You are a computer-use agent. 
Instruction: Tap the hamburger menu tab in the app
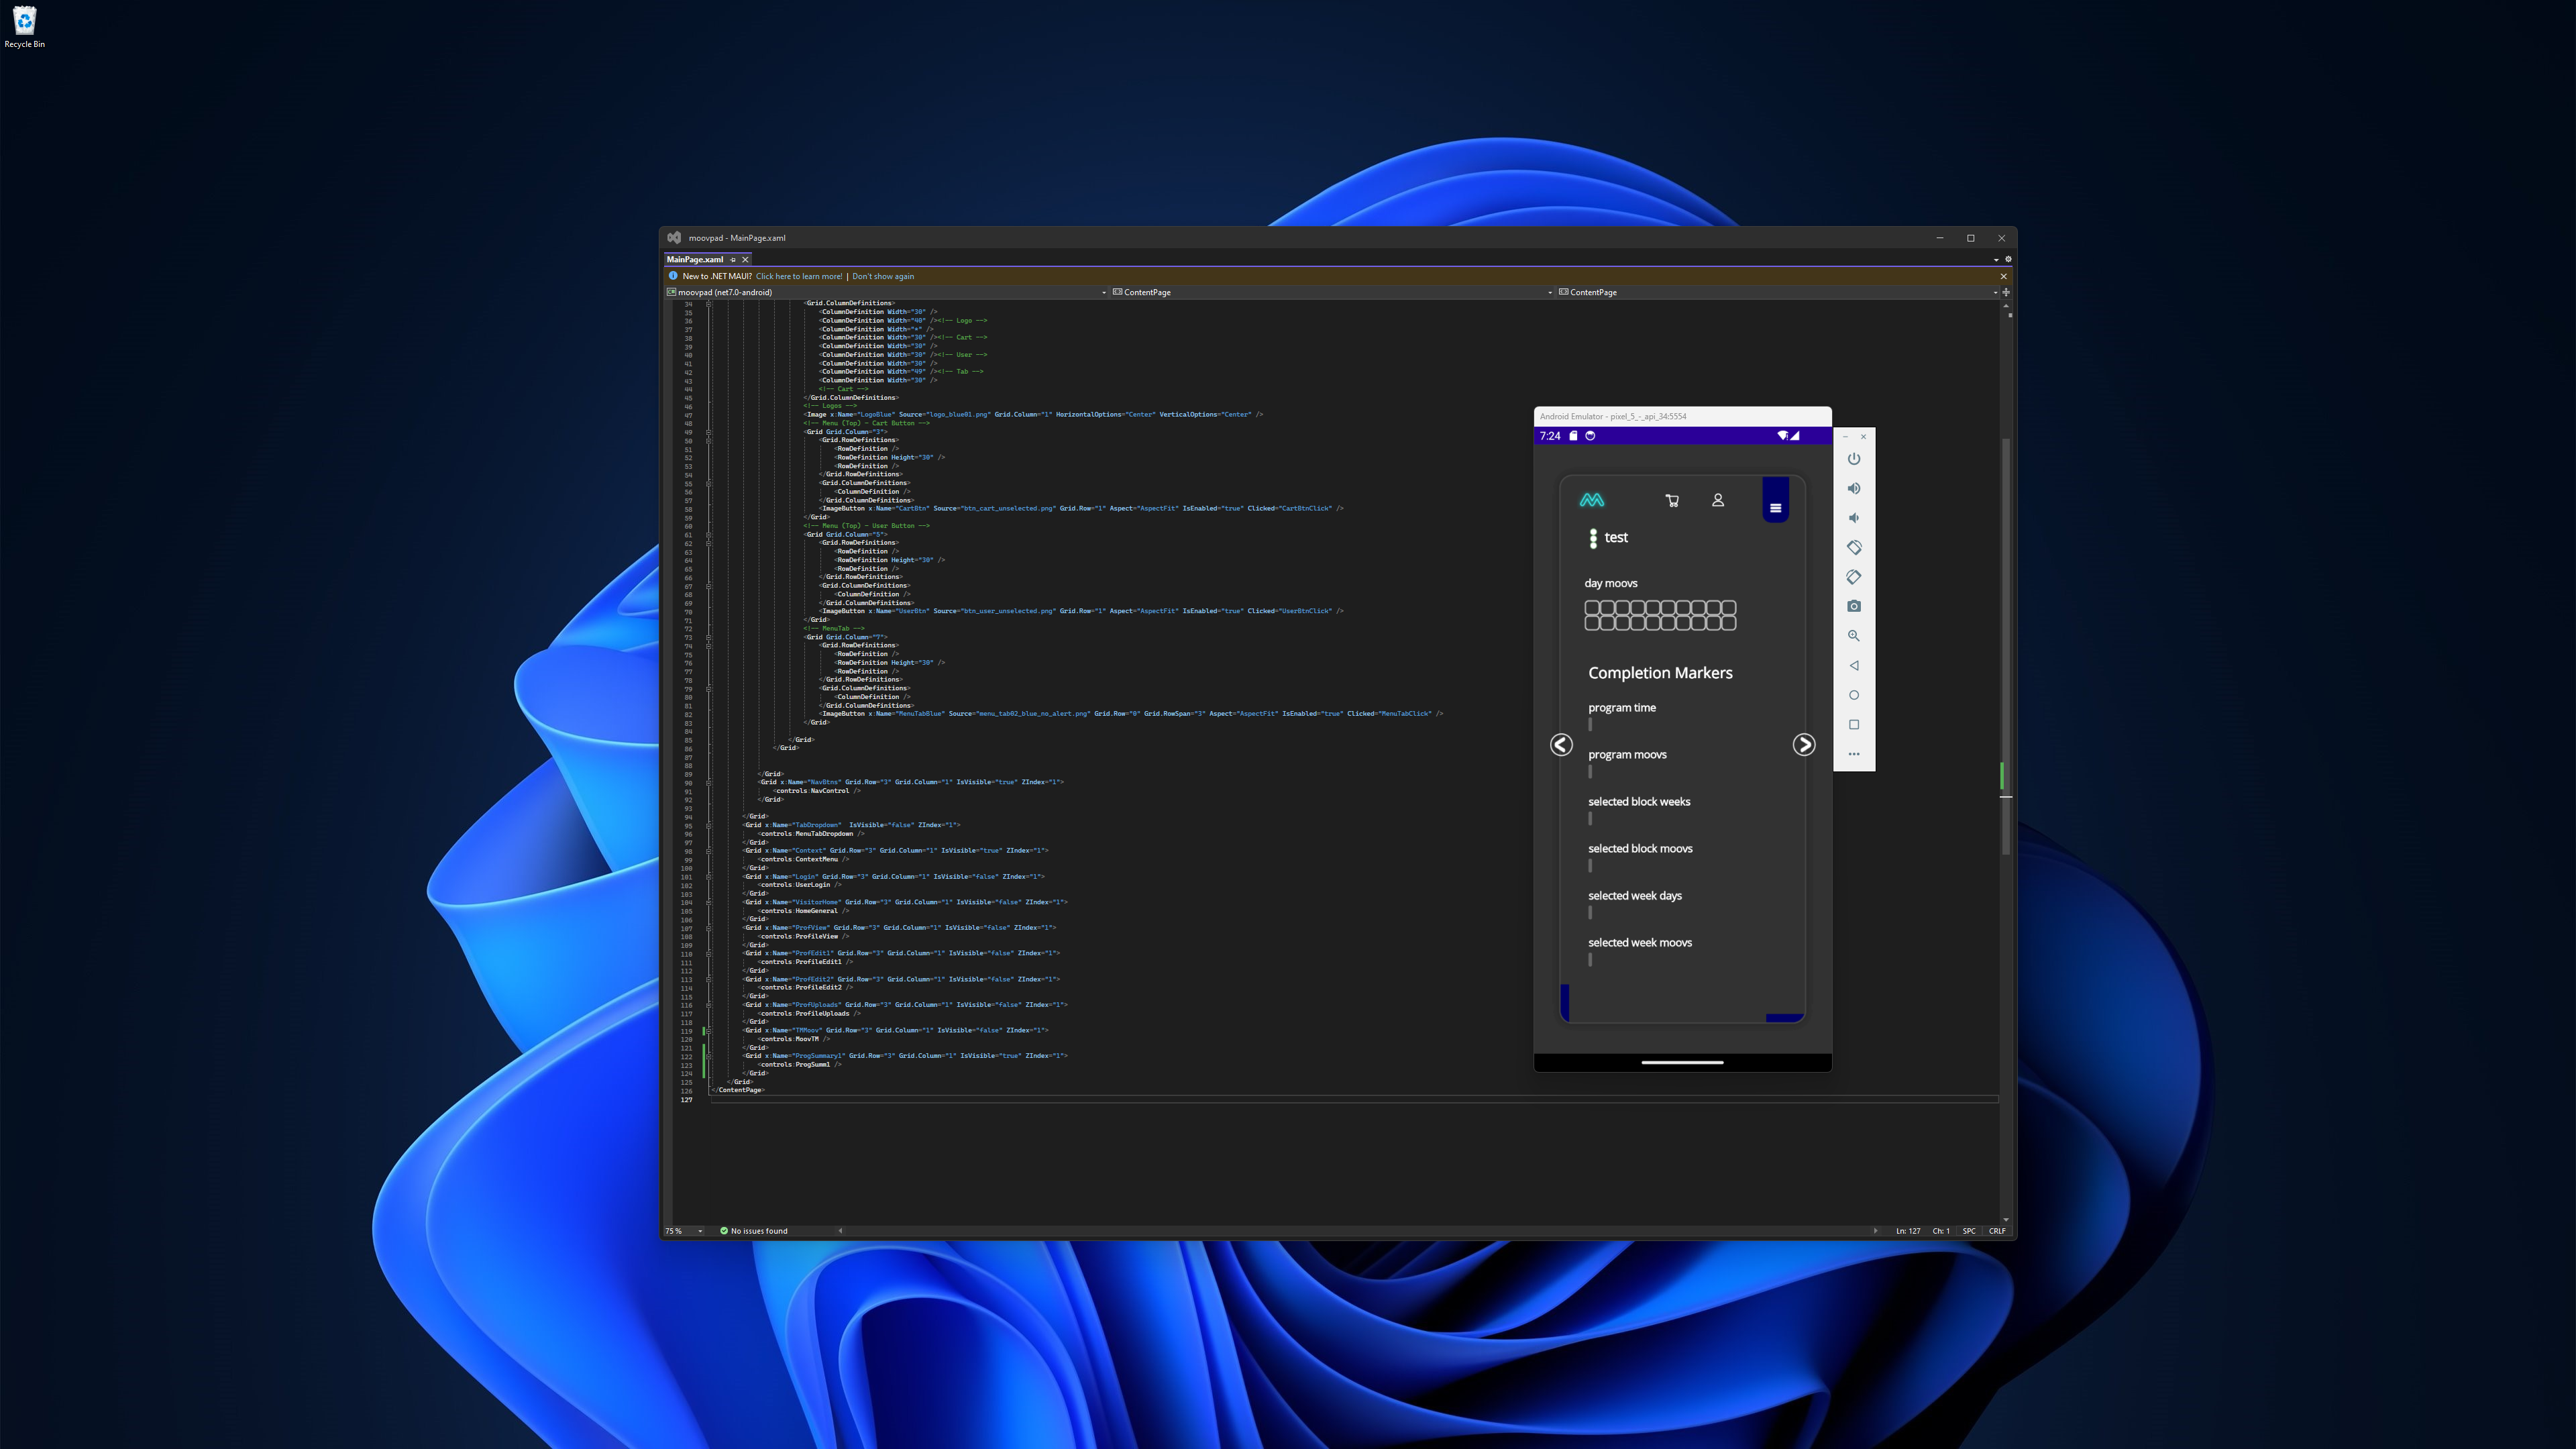pos(1776,501)
